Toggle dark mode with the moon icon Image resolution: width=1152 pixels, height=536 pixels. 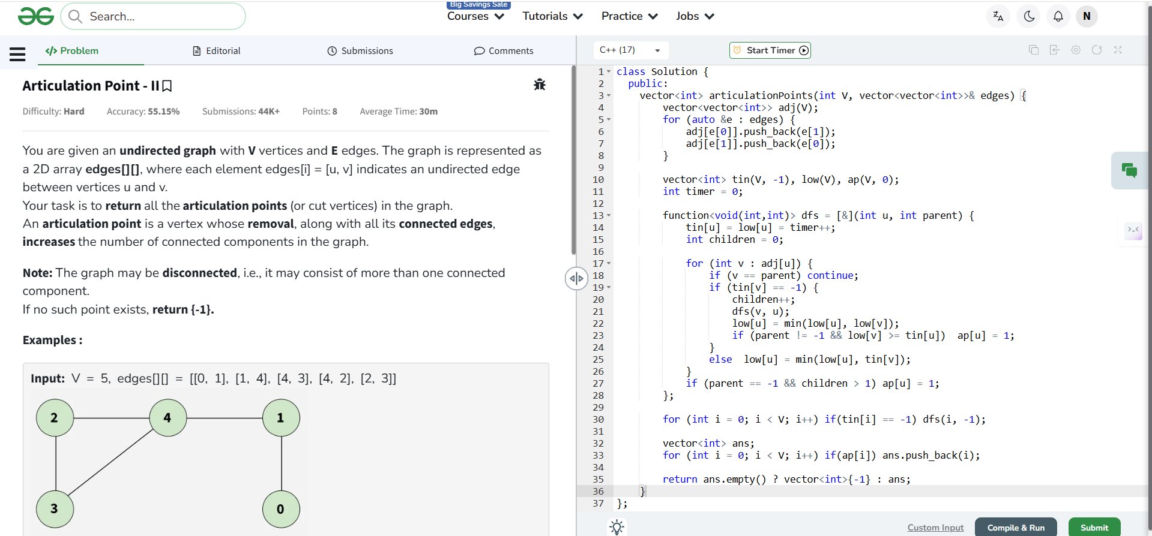[1029, 16]
